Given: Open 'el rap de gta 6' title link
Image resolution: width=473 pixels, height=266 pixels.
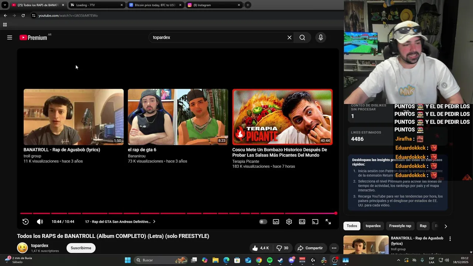Looking at the screenshot, I should click(x=142, y=150).
